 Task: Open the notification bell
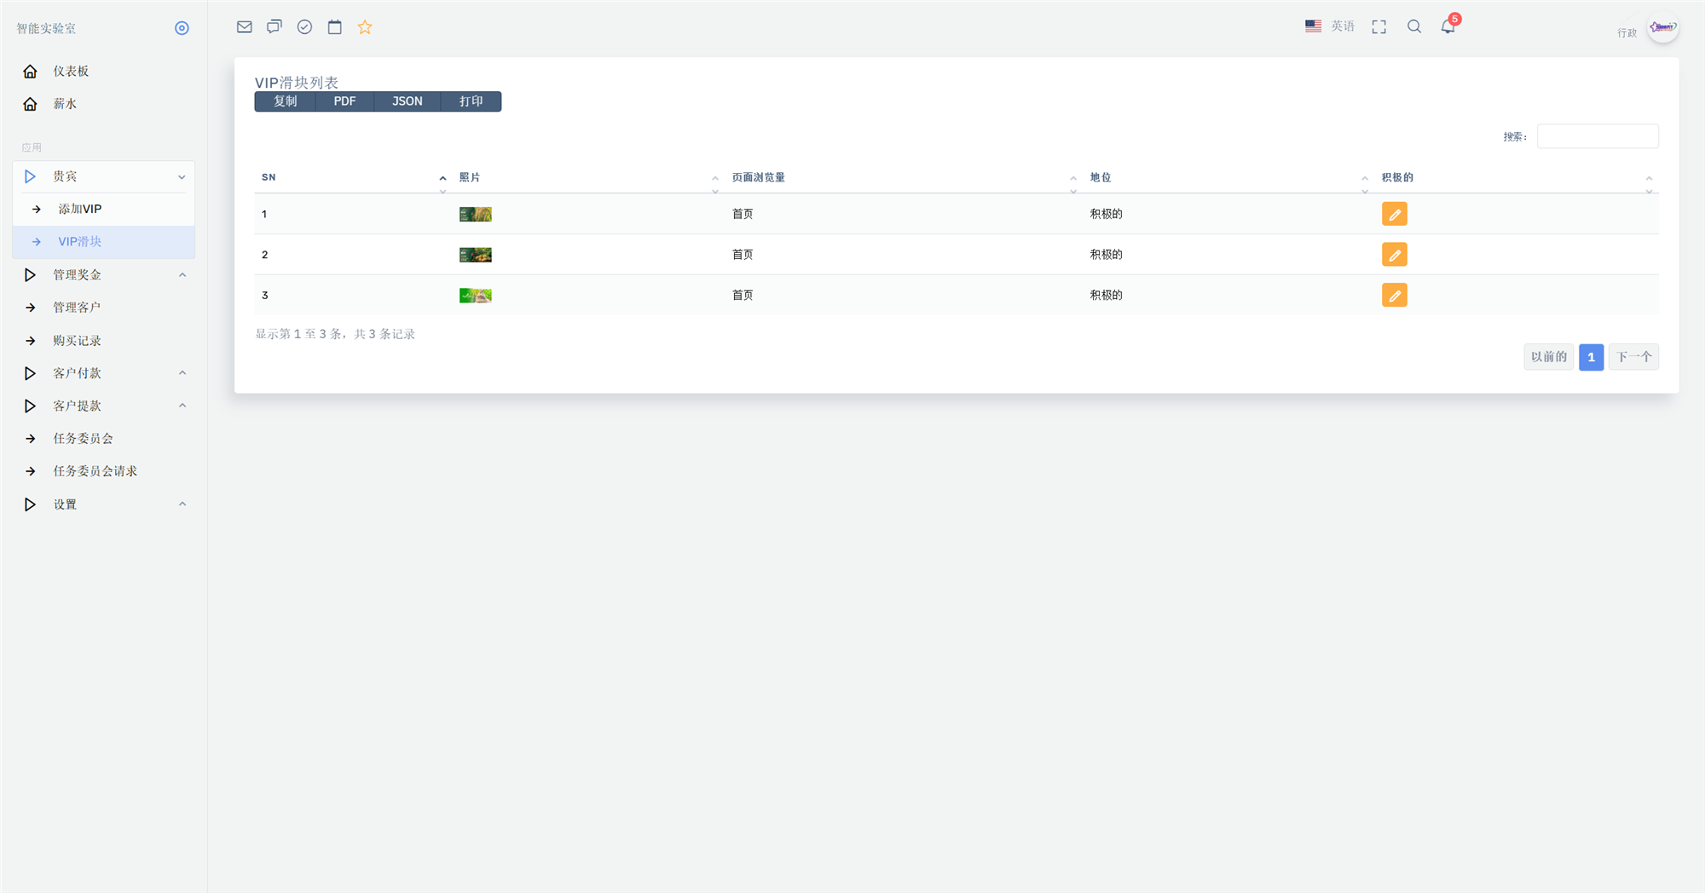point(1448,26)
